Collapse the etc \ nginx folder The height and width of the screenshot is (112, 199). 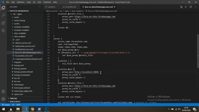[17, 14]
